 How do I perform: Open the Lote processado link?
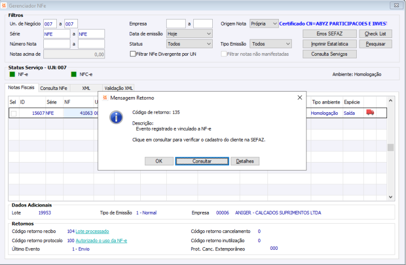point(92,231)
